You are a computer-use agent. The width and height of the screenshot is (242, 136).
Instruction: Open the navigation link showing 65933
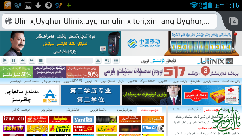click(x=148, y=81)
